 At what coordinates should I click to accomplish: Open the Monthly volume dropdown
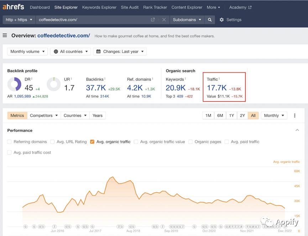tap(27, 52)
